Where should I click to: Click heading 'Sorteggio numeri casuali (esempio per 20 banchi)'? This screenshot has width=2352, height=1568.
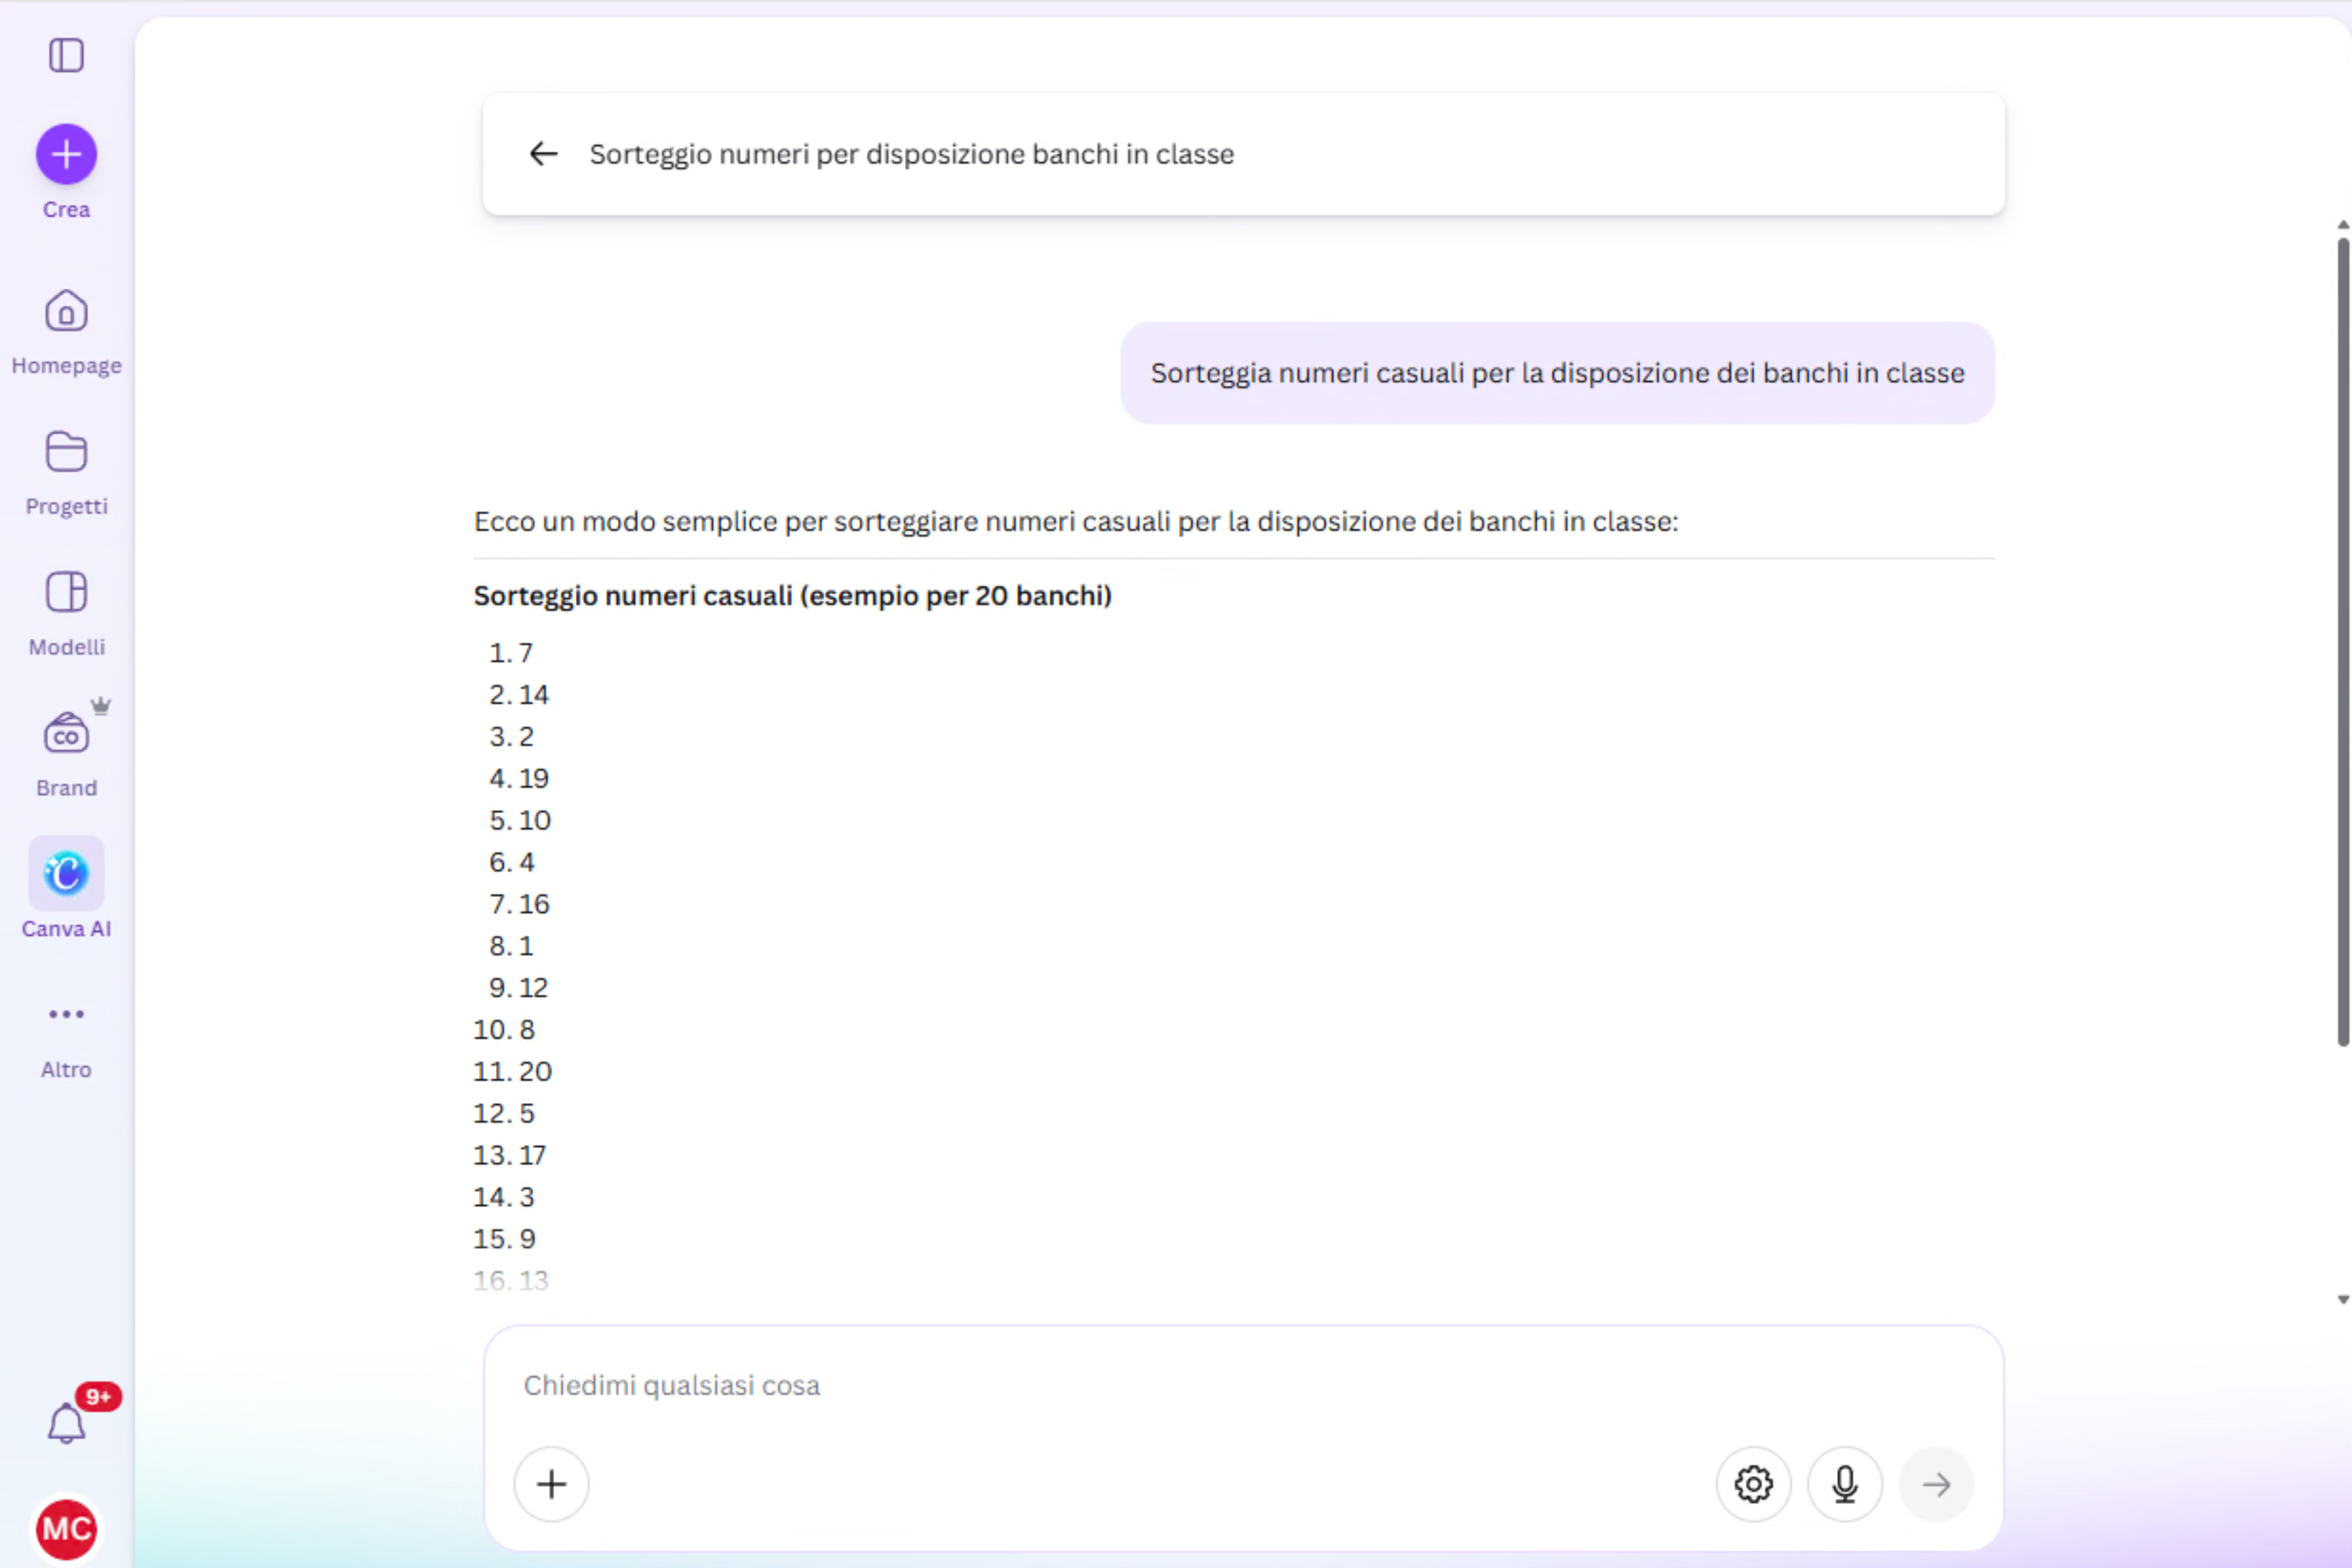pos(792,595)
